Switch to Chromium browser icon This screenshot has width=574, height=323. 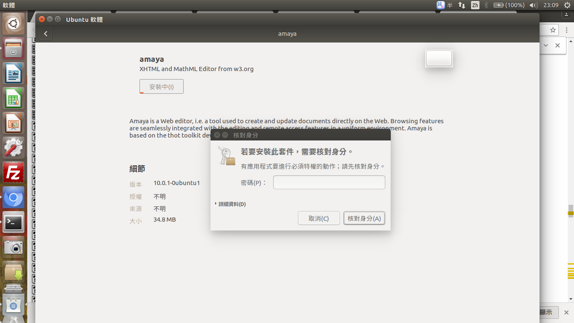[13, 197]
